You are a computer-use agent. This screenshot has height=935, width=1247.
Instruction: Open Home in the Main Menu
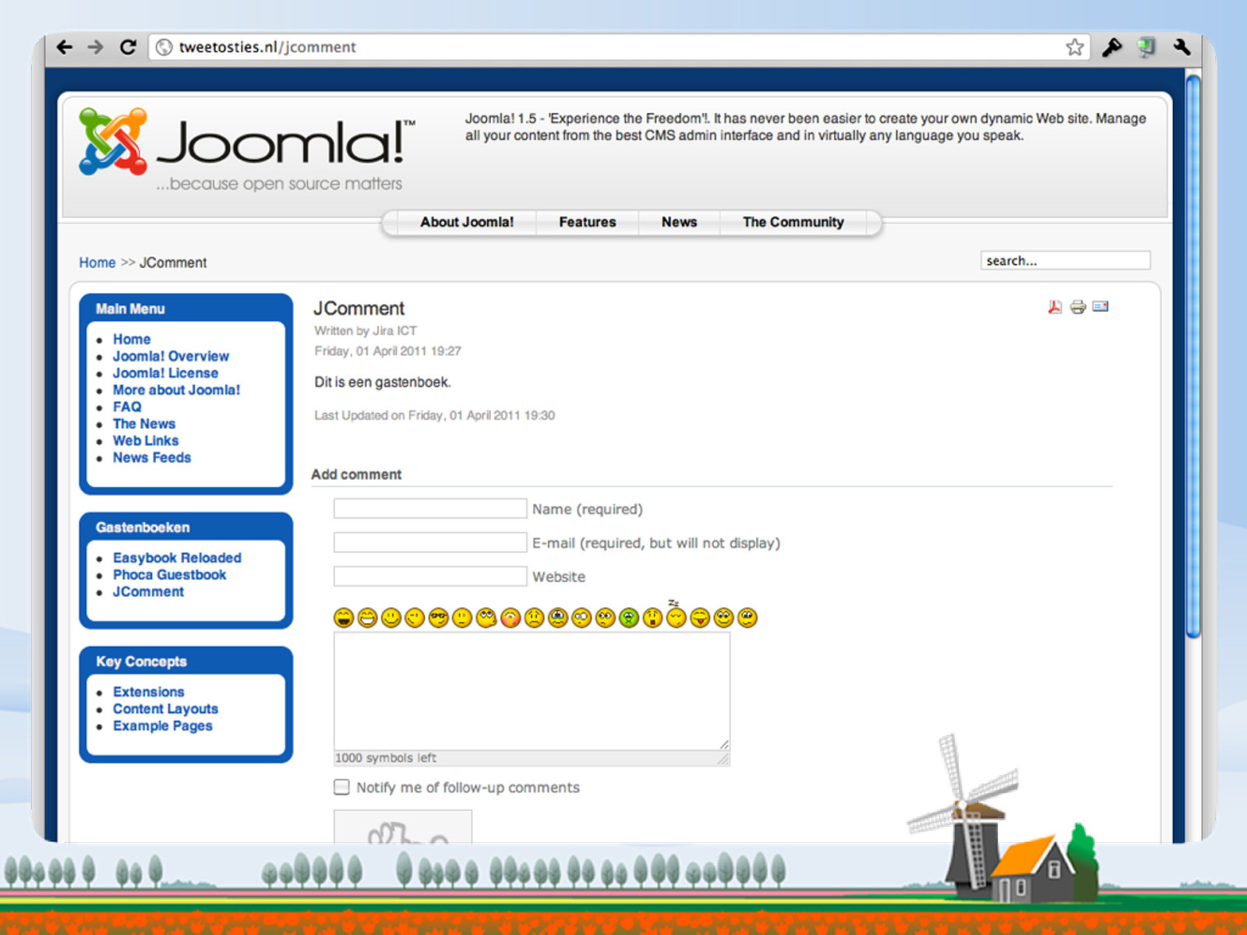(132, 339)
